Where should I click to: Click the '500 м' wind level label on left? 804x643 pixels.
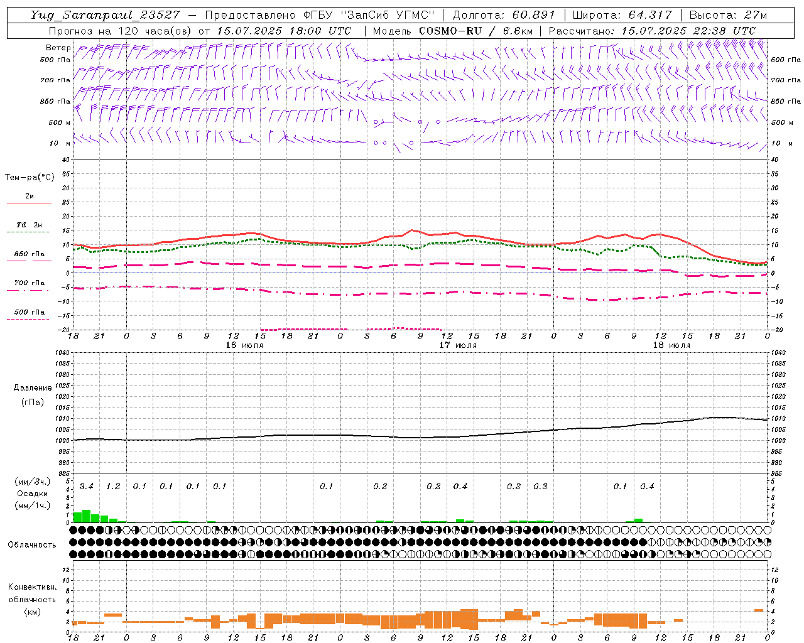[58, 122]
